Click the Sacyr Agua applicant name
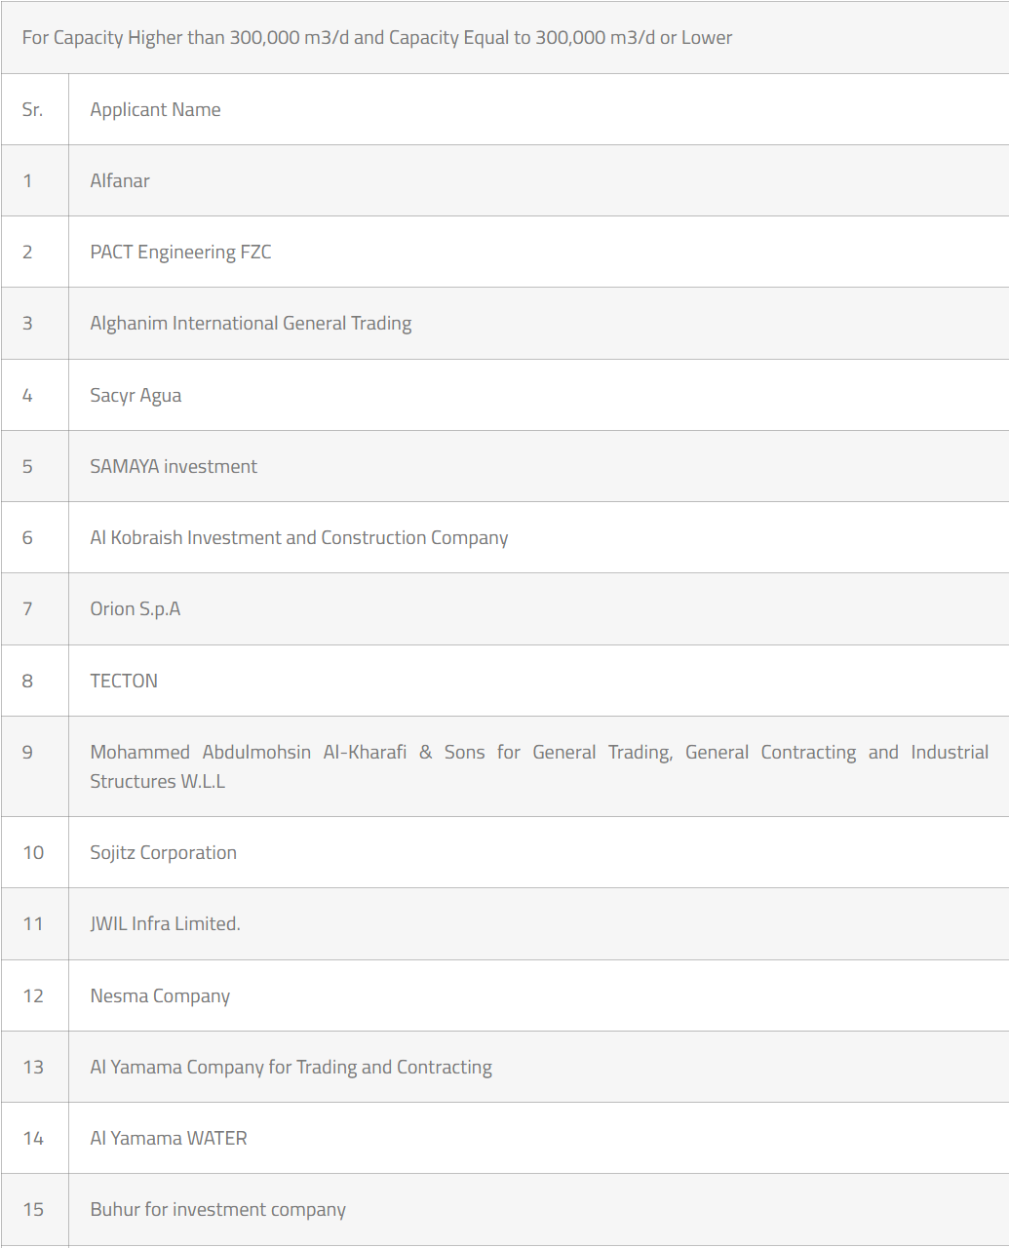The height and width of the screenshot is (1248, 1009). click(x=136, y=396)
